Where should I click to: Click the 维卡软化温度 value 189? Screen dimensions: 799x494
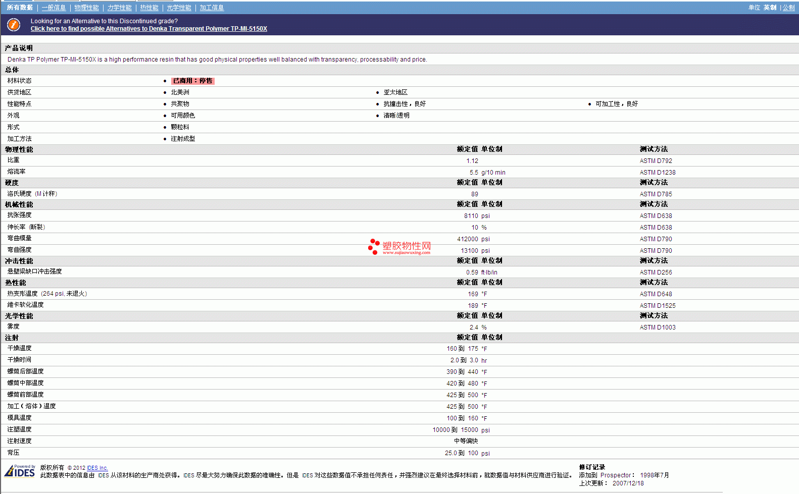click(x=473, y=306)
